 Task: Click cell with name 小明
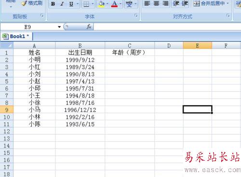pyautogui.click(x=34, y=60)
